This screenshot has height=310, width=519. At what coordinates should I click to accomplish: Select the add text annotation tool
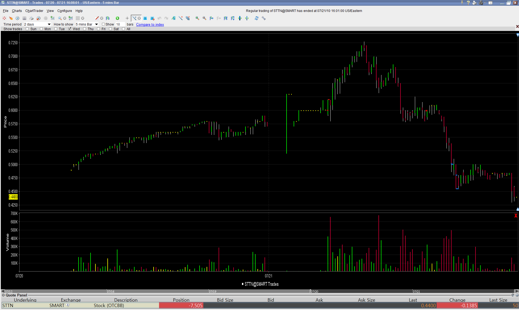coord(145,18)
